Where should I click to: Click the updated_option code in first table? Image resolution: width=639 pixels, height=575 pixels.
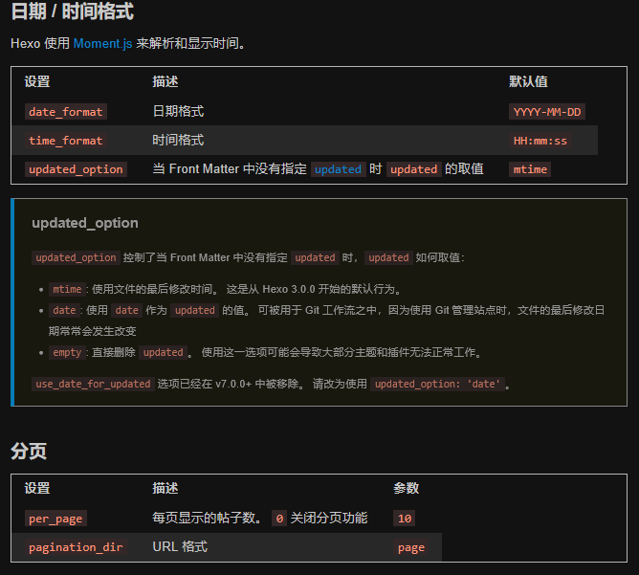[x=76, y=169]
